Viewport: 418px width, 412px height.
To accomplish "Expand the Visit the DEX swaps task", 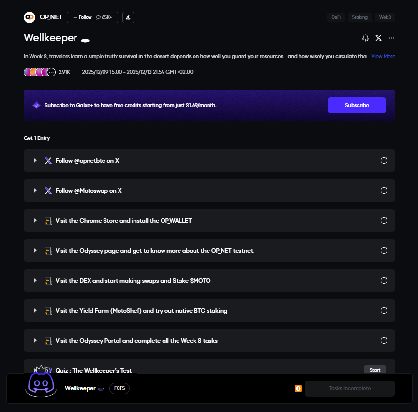I will coord(35,280).
